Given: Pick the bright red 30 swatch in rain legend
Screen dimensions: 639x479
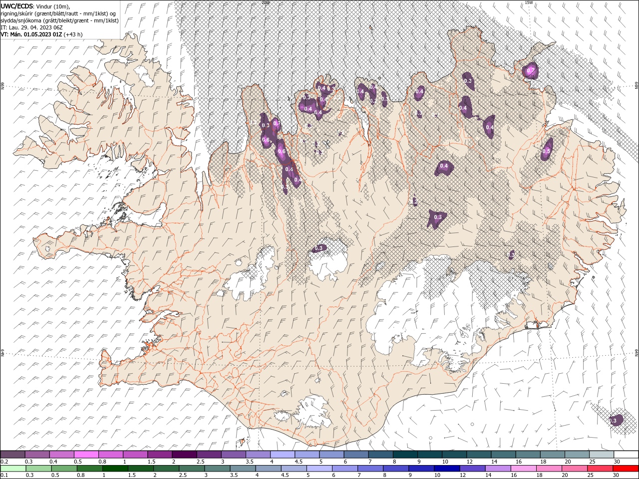Looking at the screenshot, I should (626, 469).
